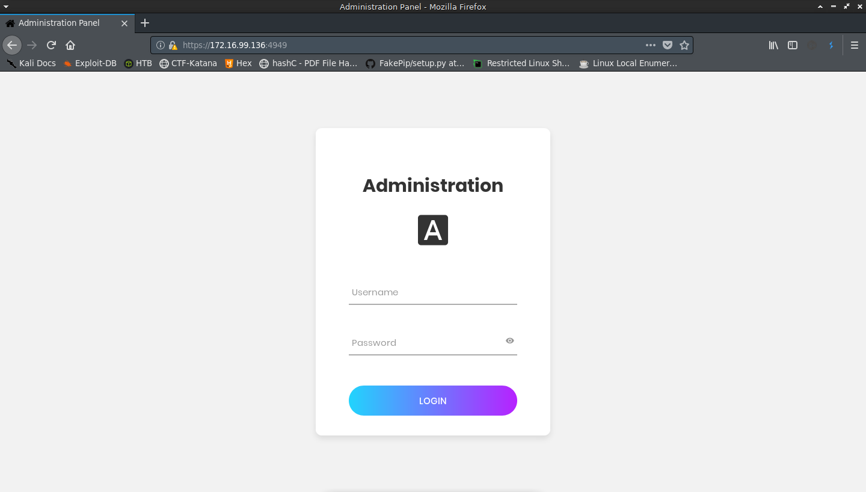
Task: Open Kali Docs bookmark
Action: pos(31,63)
